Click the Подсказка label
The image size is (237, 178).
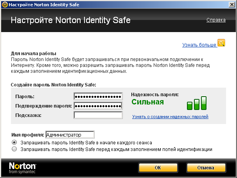point(28,115)
